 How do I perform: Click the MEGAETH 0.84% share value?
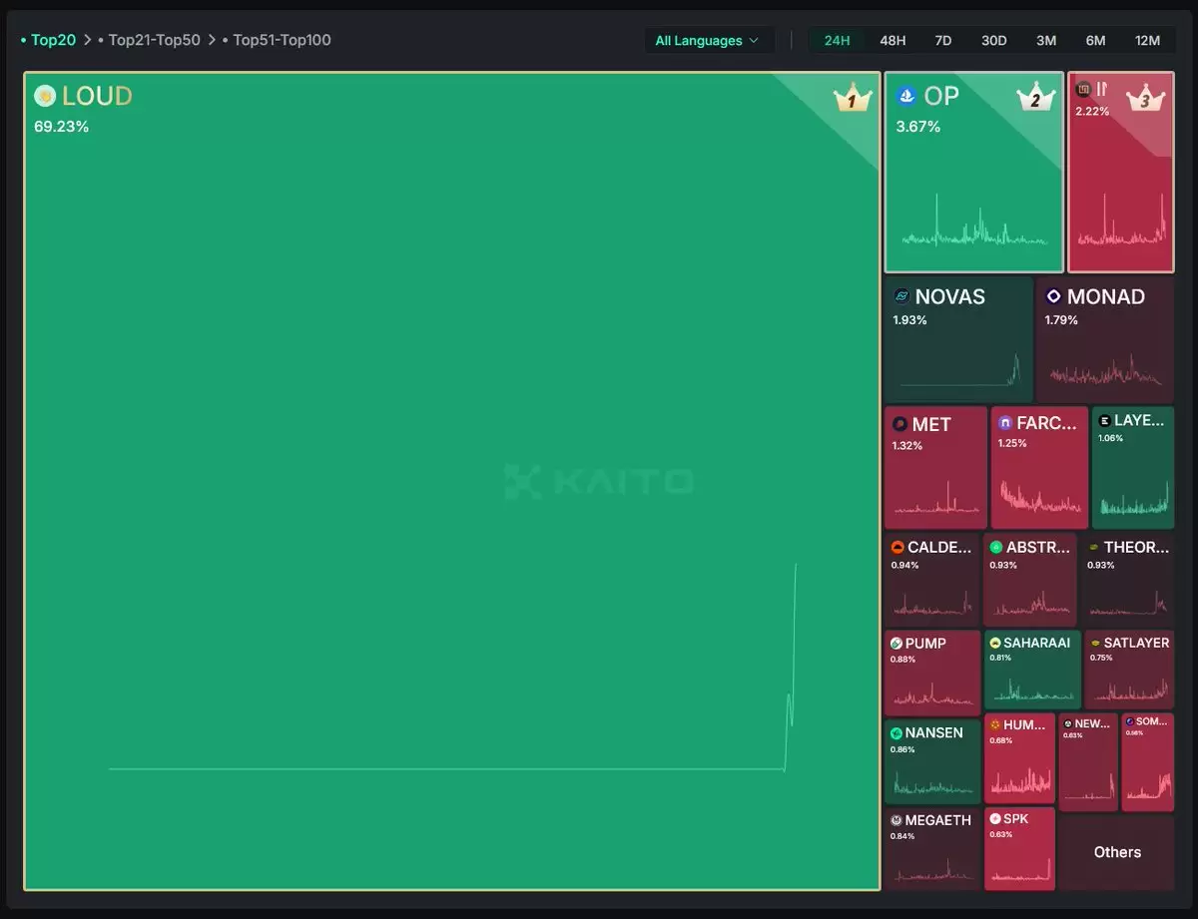coord(902,836)
